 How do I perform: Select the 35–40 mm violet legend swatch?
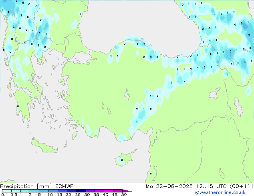(99, 191)
